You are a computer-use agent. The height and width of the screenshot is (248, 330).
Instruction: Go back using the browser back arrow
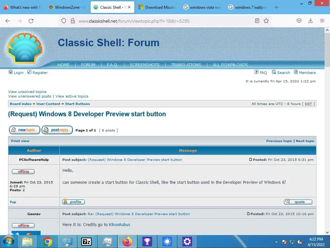(x=8, y=21)
